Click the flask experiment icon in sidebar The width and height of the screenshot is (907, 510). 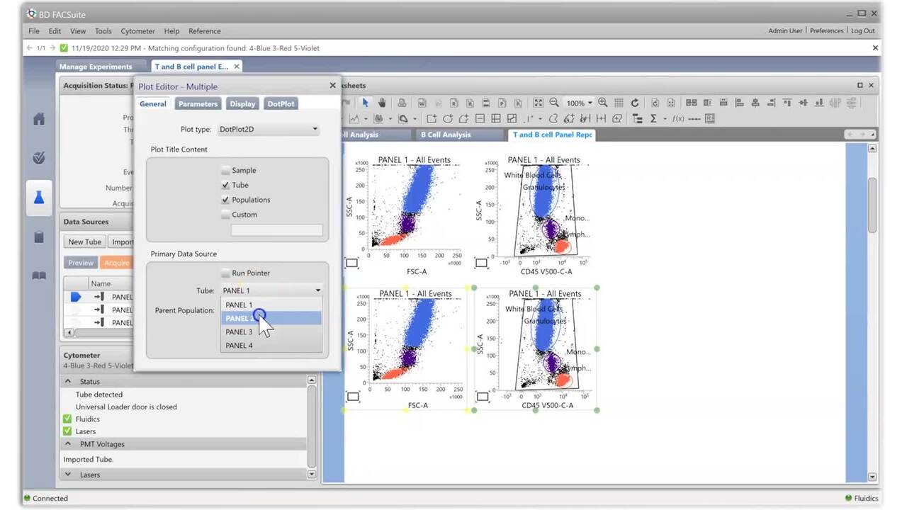(x=39, y=198)
